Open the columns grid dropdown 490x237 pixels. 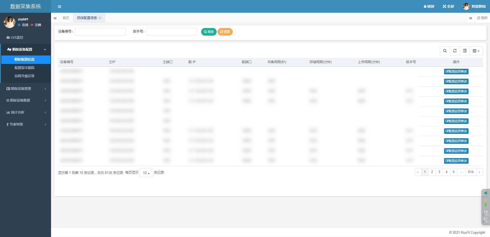pyautogui.click(x=476, y=51)
